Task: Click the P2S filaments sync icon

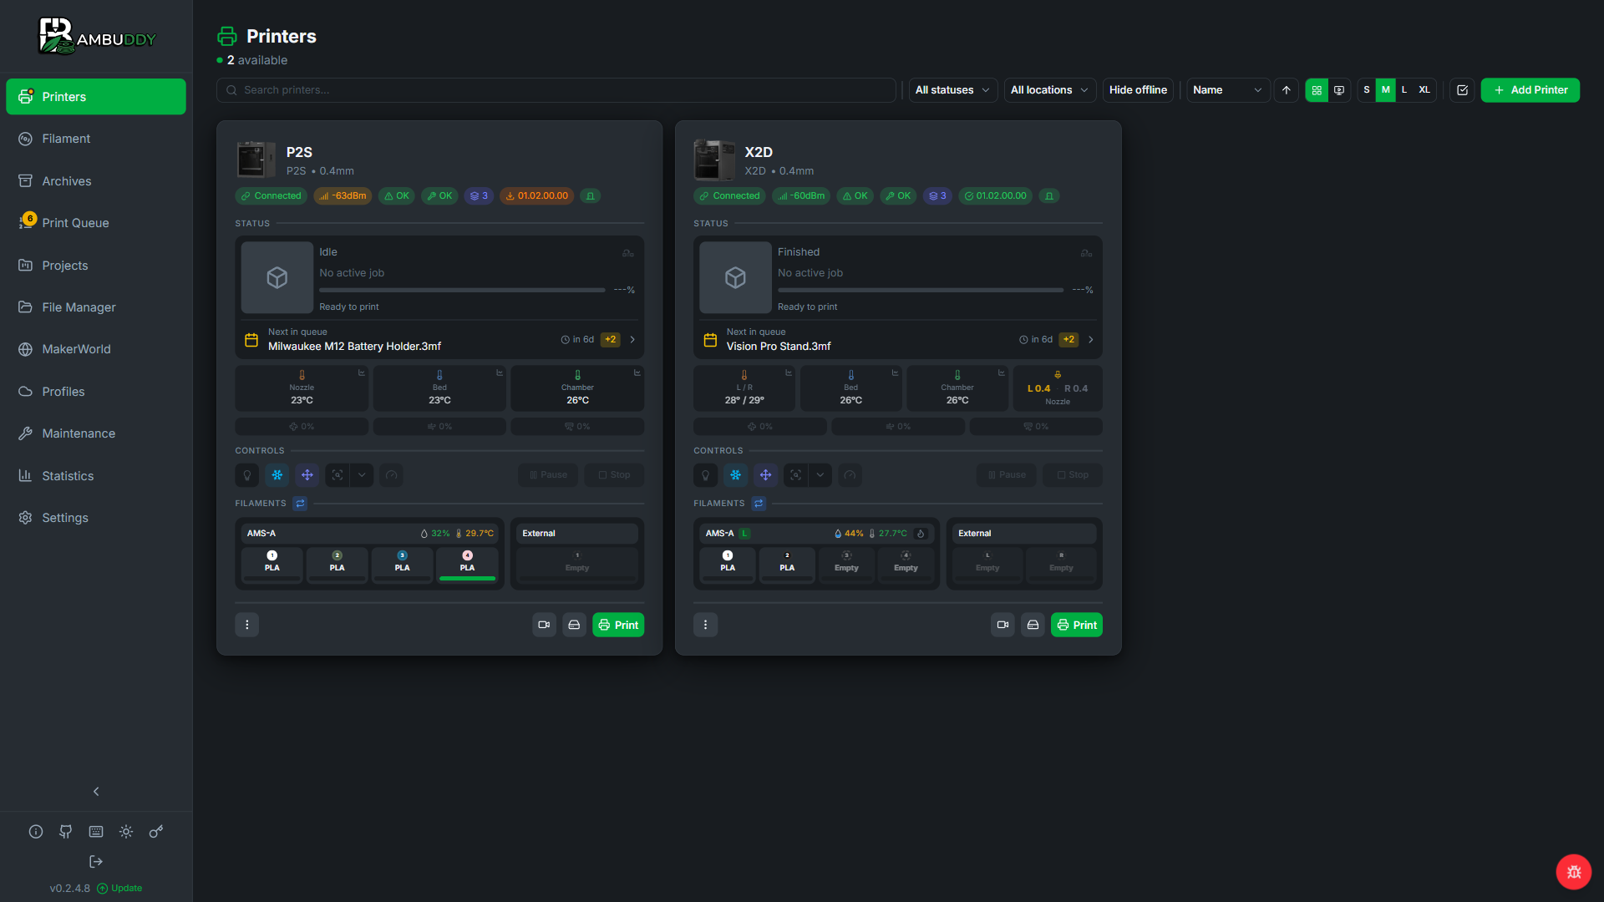Action: tap(300, 504)
